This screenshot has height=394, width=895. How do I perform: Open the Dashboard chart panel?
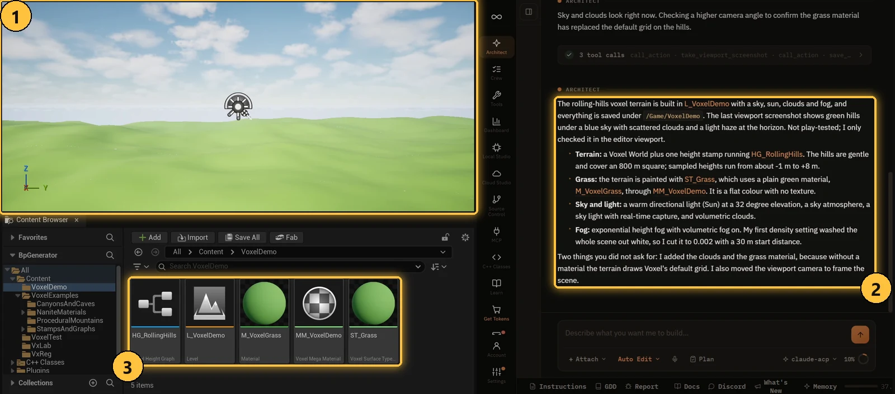pos(496,125)
